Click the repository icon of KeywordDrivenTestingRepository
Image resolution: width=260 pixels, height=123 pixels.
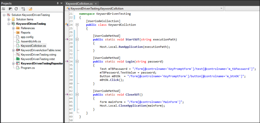18,63
